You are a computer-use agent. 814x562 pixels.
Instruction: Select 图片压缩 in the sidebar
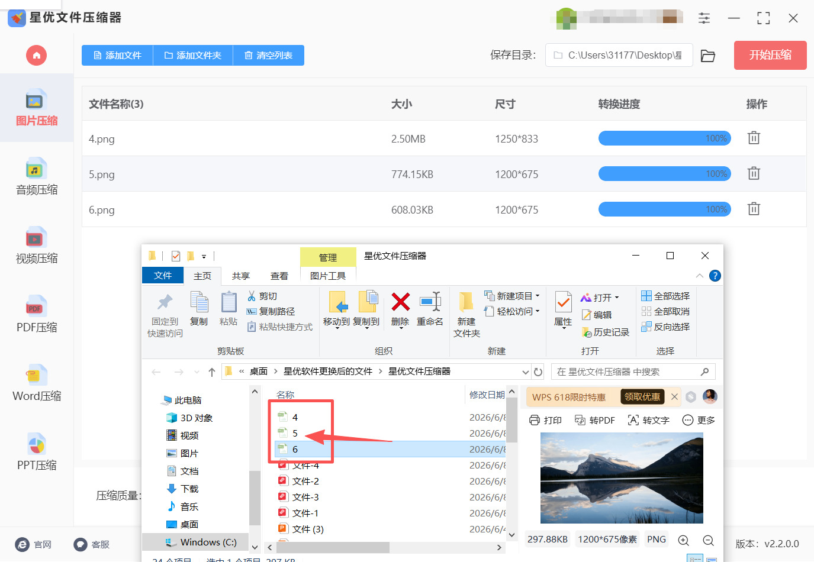click(x=37, y=108)
